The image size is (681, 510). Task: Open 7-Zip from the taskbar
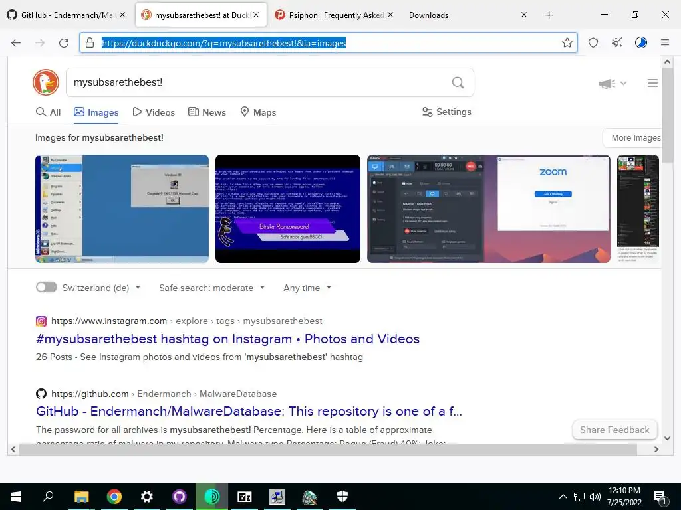tap(245, 497)
